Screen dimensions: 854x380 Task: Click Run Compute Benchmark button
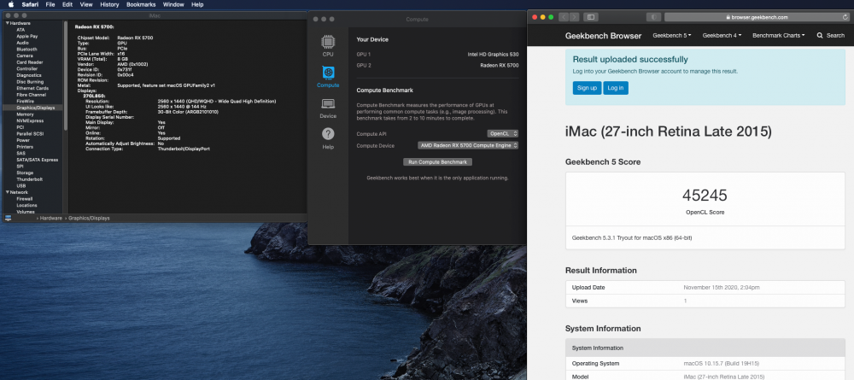pyautogui.click(x=437, y=162)
